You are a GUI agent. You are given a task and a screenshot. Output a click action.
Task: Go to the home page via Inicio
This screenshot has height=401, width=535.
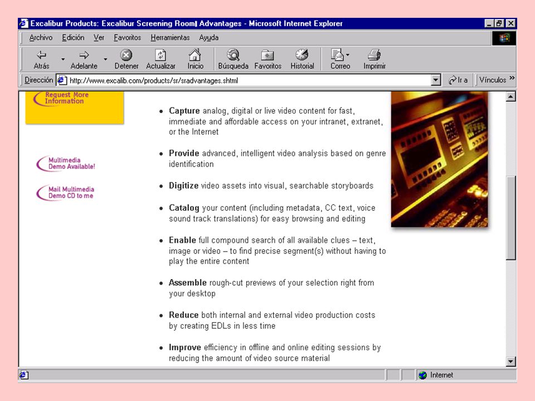(195, 60)
